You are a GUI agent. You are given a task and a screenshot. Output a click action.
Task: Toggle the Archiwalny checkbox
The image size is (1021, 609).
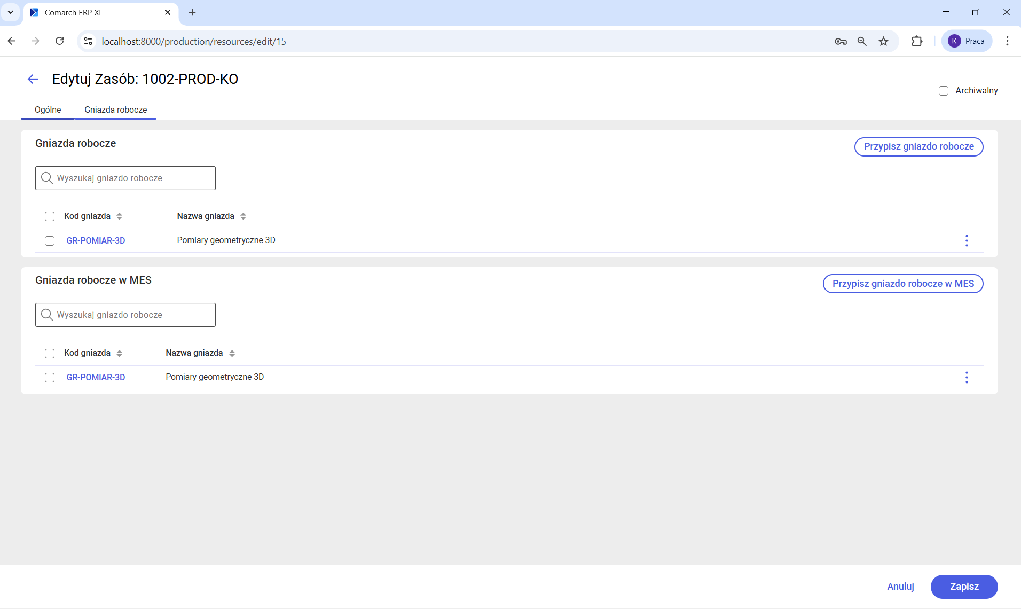(944, 91)
